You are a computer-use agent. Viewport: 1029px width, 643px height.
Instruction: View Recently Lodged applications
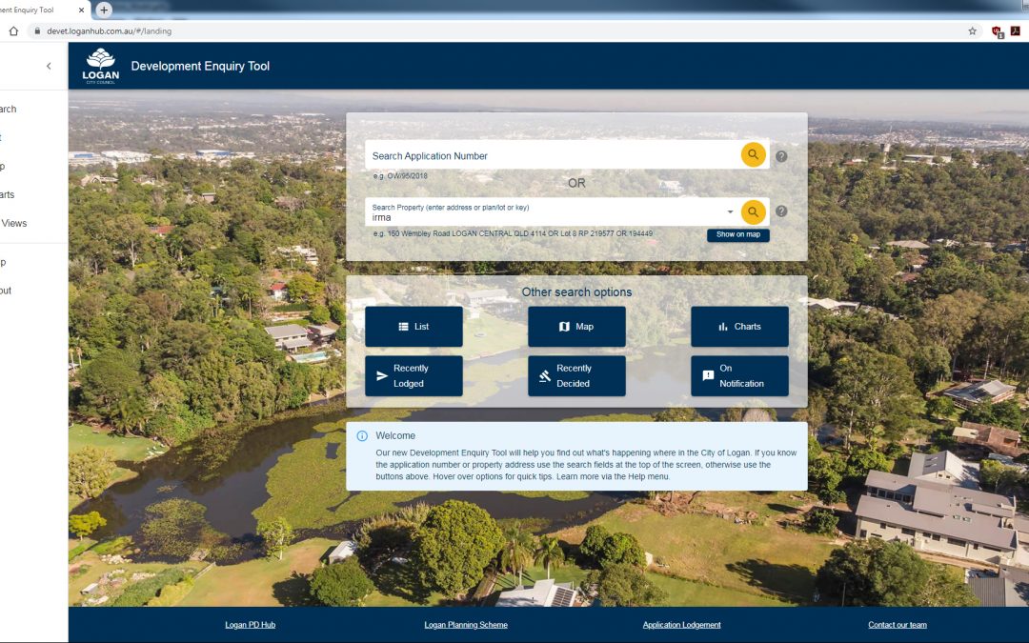click(x=414, y=376)
